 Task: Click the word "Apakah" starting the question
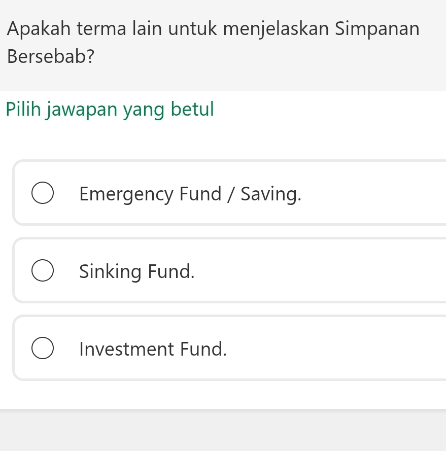point(39,28)
